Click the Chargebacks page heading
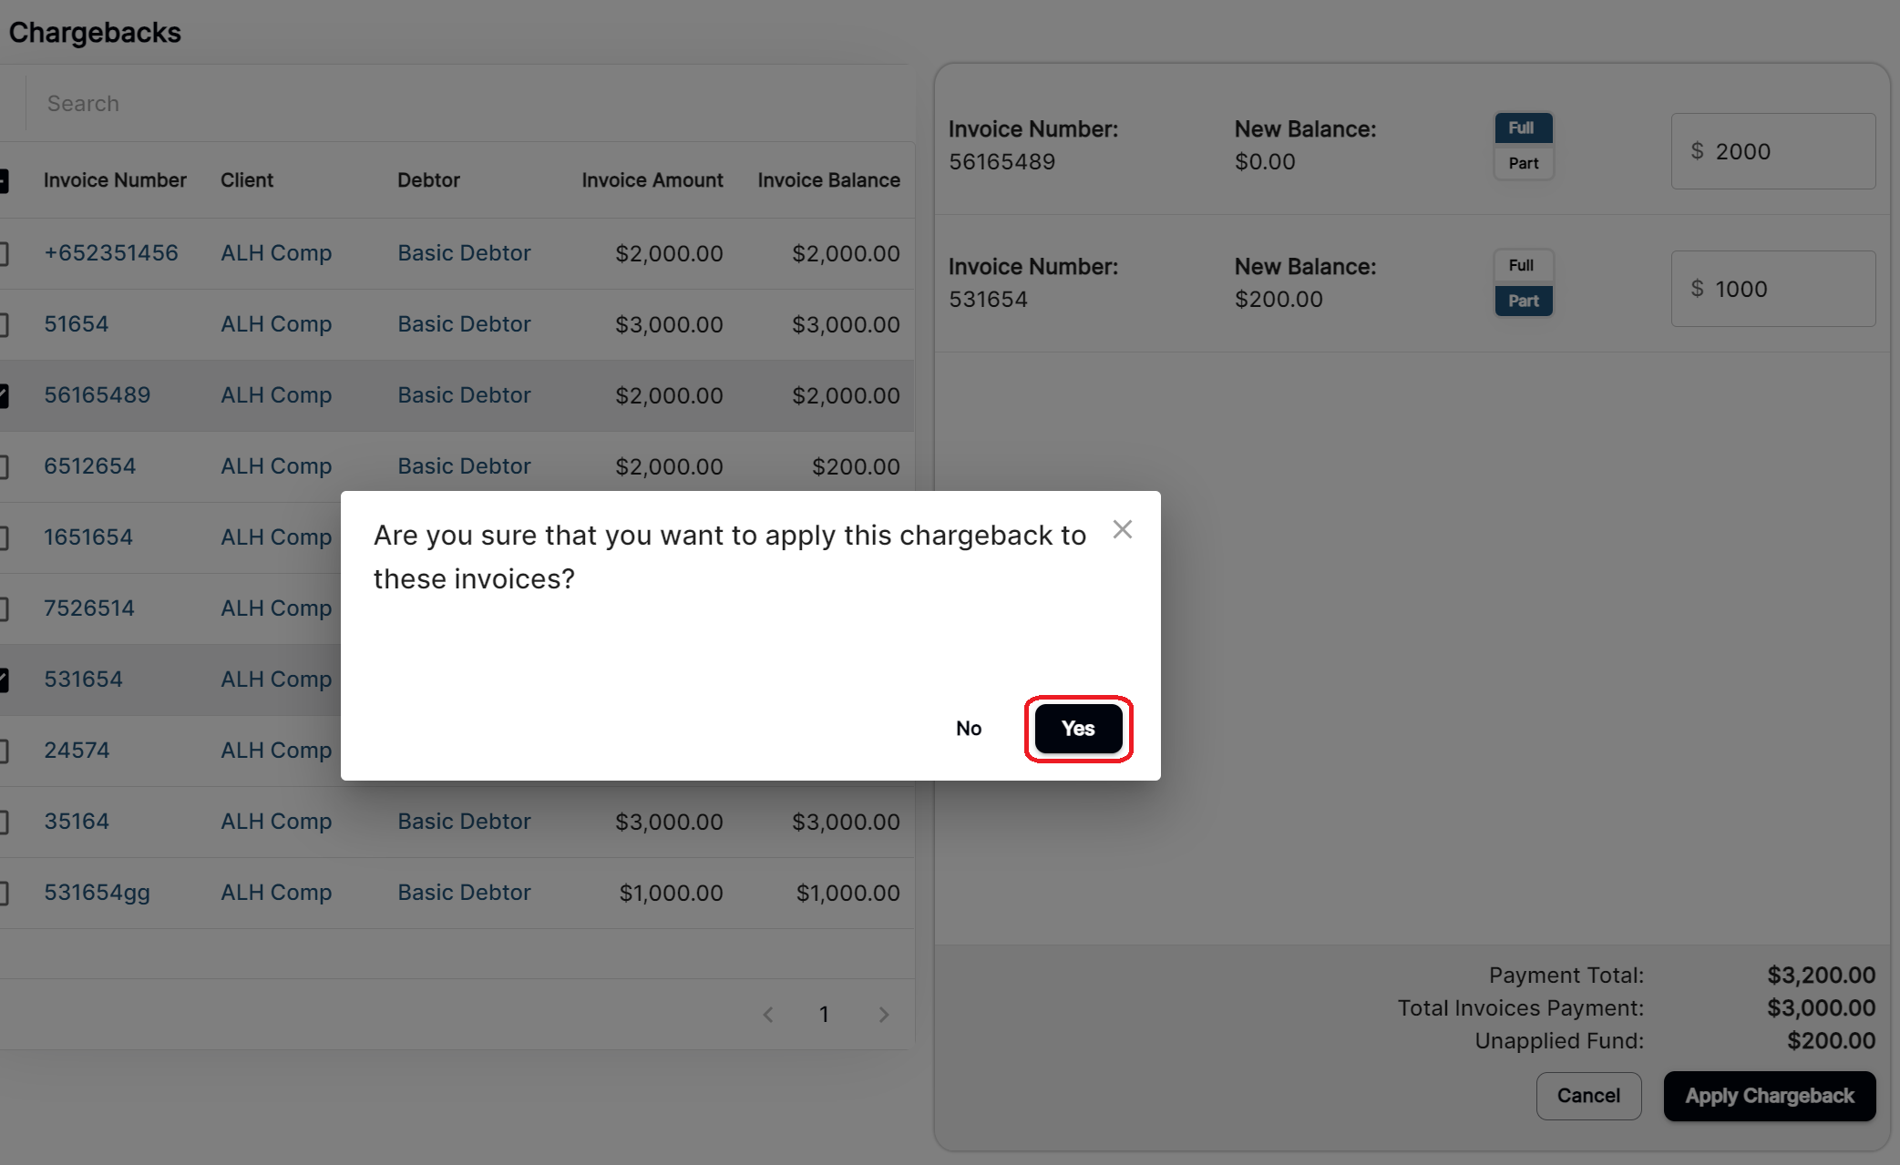 tap(95, 33)
